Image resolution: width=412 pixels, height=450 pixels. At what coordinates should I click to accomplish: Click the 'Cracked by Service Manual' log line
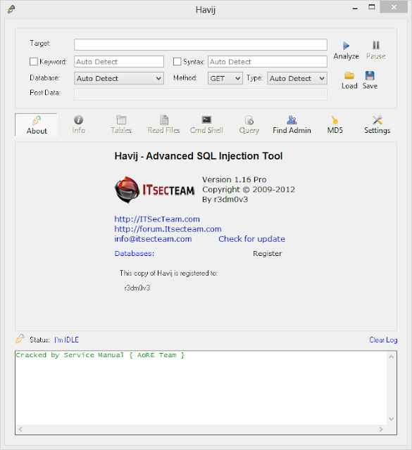click(x=100, y=355)
